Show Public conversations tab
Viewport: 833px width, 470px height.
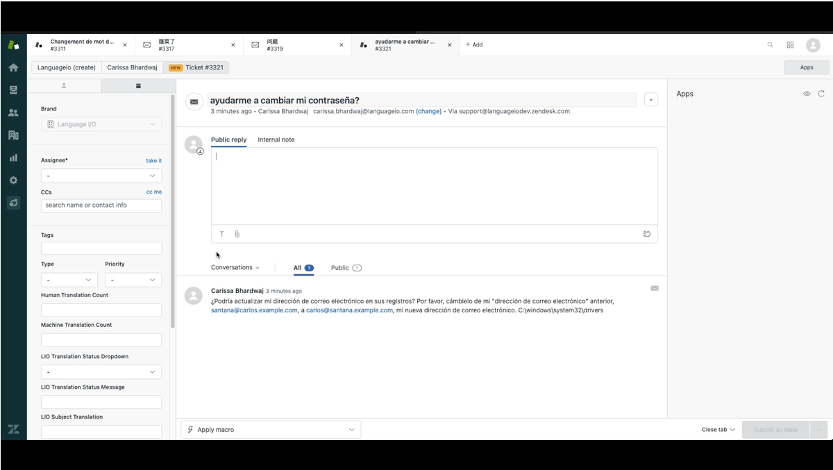[346, 267]
